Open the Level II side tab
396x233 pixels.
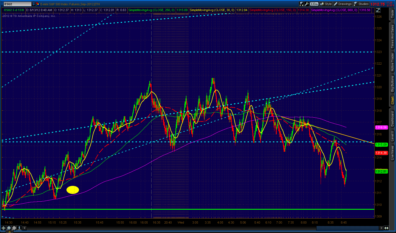[x=392, y=137]
